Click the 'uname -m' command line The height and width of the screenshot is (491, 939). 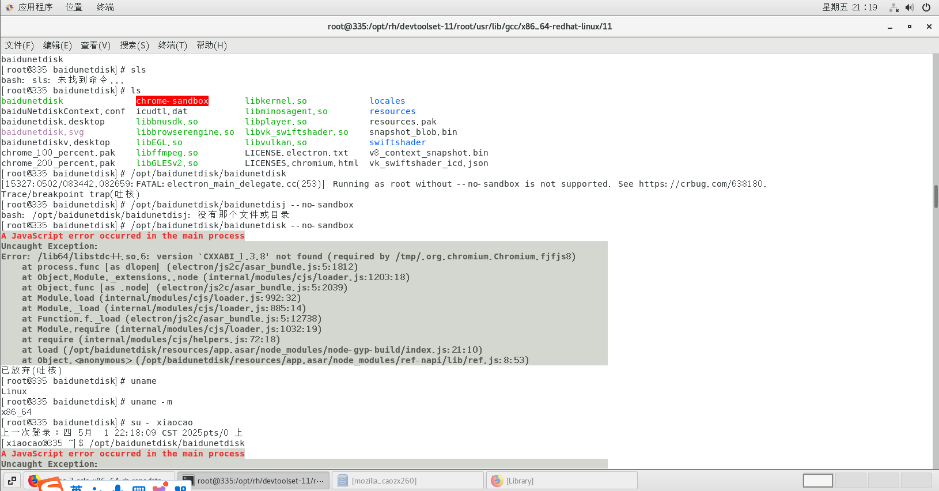(152, 402)
